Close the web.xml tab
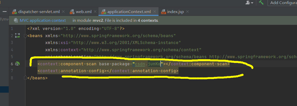This screenshot has height=106, width=297. tap(95, 12)
